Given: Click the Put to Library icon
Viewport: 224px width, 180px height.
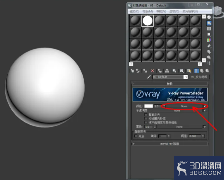Looking at the screenshot, I should point(174,71).
